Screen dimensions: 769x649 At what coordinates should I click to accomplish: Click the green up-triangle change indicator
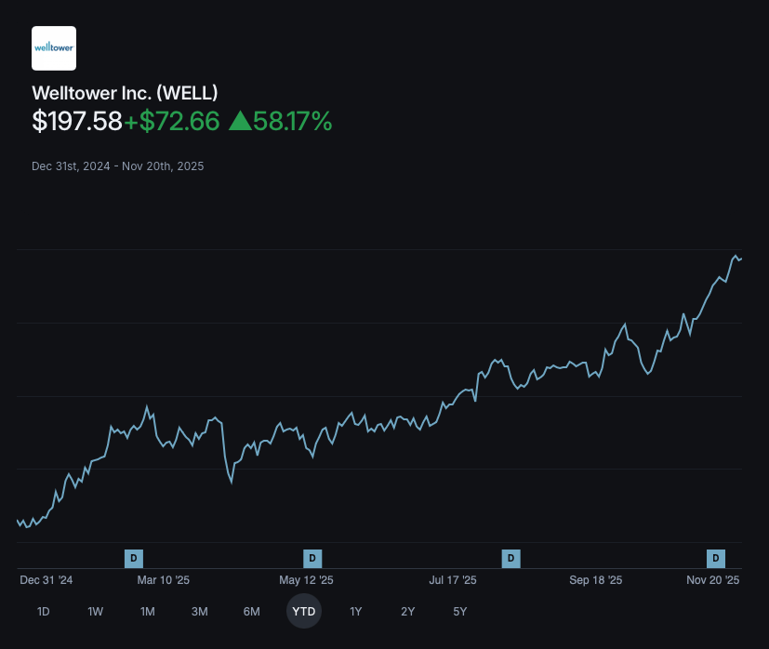coord(239,121)
